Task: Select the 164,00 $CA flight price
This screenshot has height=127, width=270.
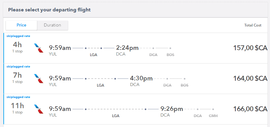Action: pos(250,78)
